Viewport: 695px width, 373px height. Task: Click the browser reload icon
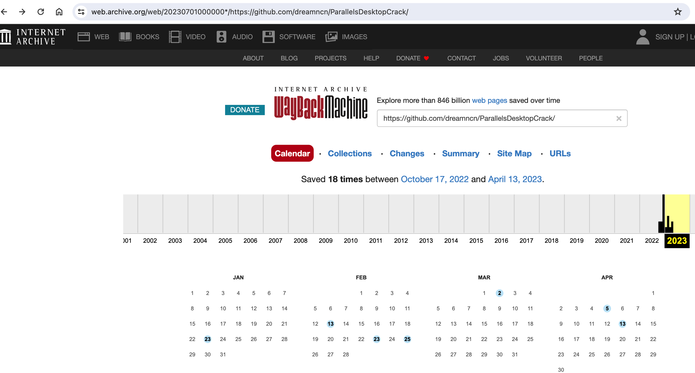point(41,12)
